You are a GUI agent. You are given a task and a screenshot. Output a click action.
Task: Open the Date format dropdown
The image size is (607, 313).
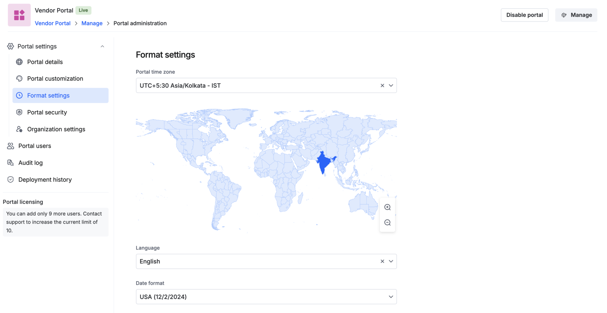pos(391,297)
